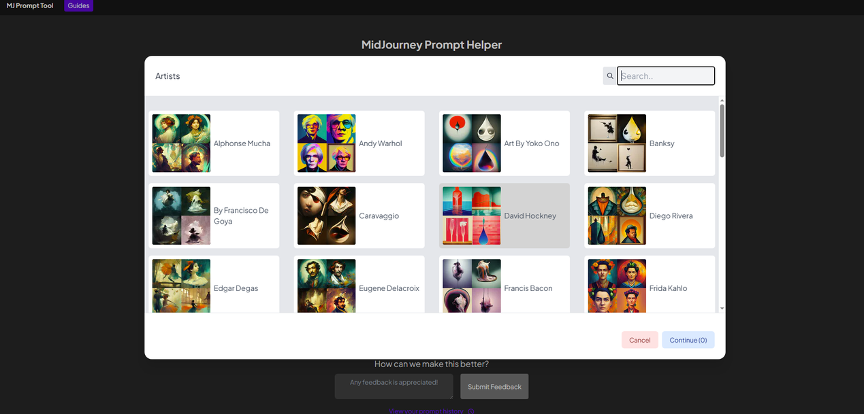Choose the artist name David Hockney
This screenshot has width=864, height=414.
coord(530,215)
